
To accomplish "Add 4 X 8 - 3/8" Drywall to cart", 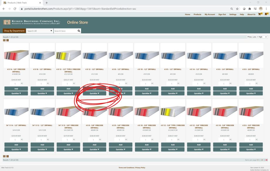I will 251,89.
